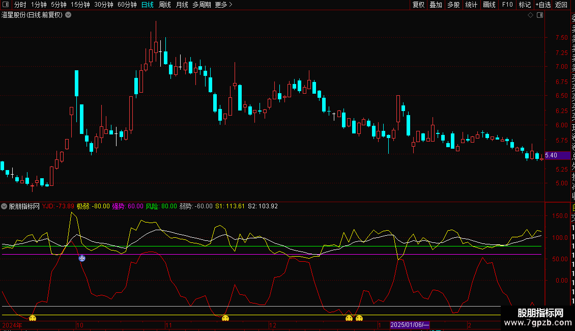
Task: Add stock to watchlist with +自选
Action: click(542, 5)
